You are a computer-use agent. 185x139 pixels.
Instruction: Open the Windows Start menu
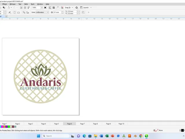(38, 136)
